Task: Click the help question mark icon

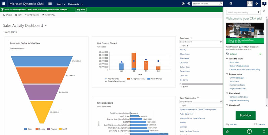Action: (264, 4)
